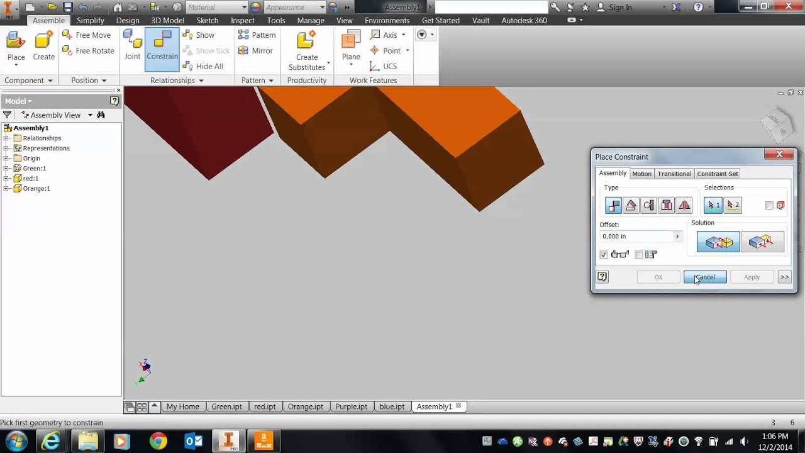Click the Save icon in quick access
Image resolution: width=805 pixels, height=453 pixels.
click(68, 8)
